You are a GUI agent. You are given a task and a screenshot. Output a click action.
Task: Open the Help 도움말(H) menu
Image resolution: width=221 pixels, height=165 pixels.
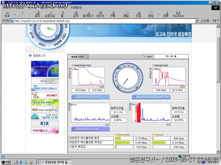(76, 7)
